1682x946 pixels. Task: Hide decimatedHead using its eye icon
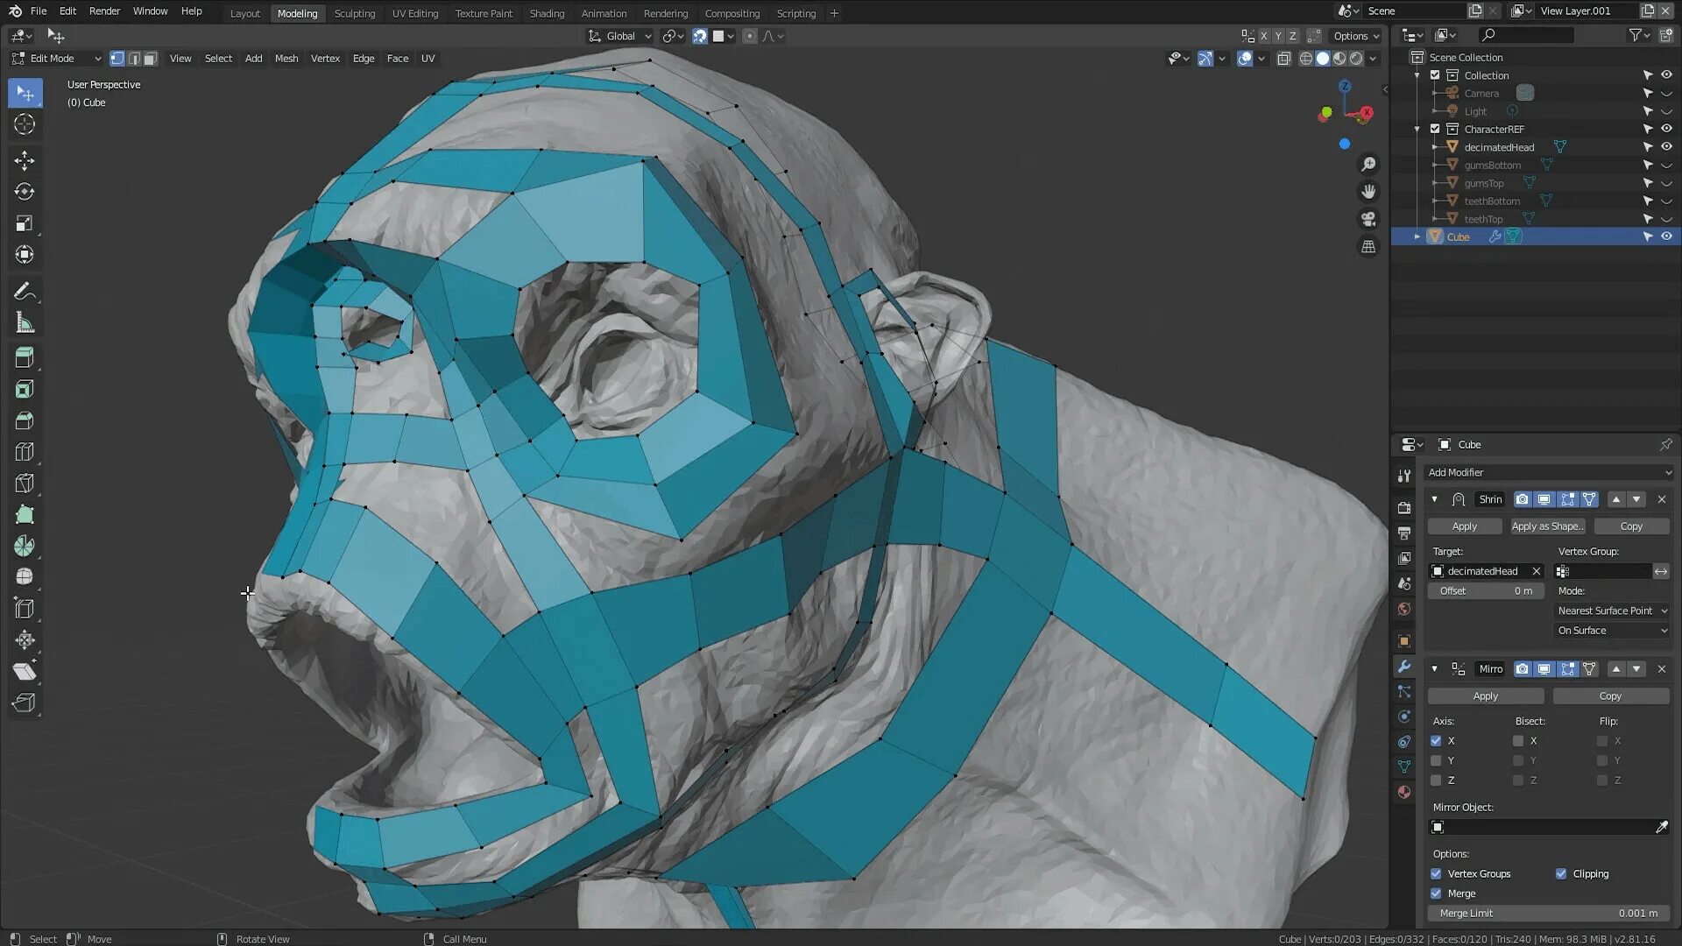(1666, 147)
